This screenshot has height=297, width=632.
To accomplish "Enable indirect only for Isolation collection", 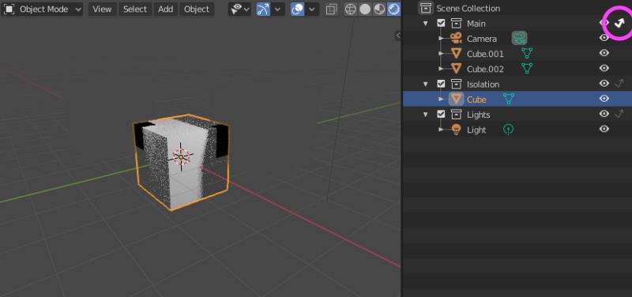I will tap(619, 84).
